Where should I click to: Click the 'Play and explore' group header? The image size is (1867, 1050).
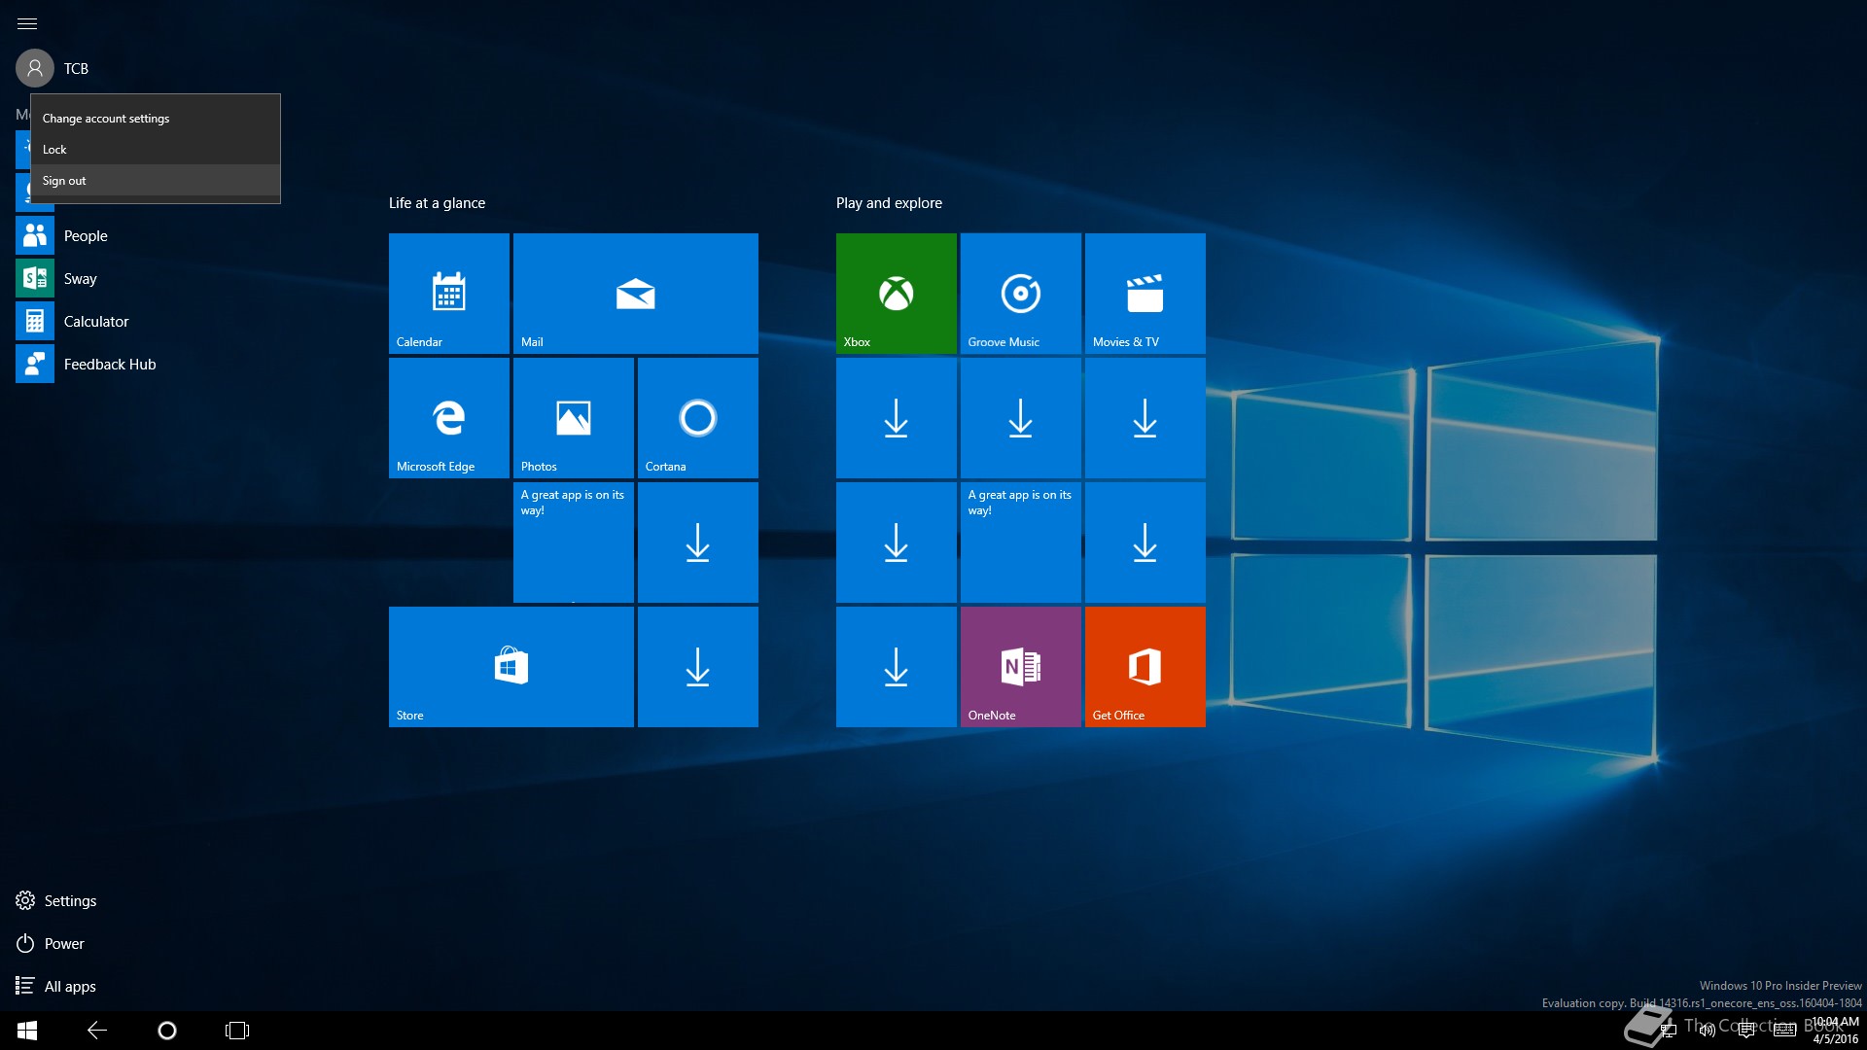(x=889, y=203)
